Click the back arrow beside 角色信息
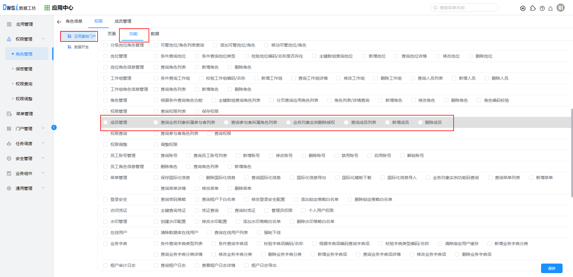573x277 pixels. click(x=59, y=21)
